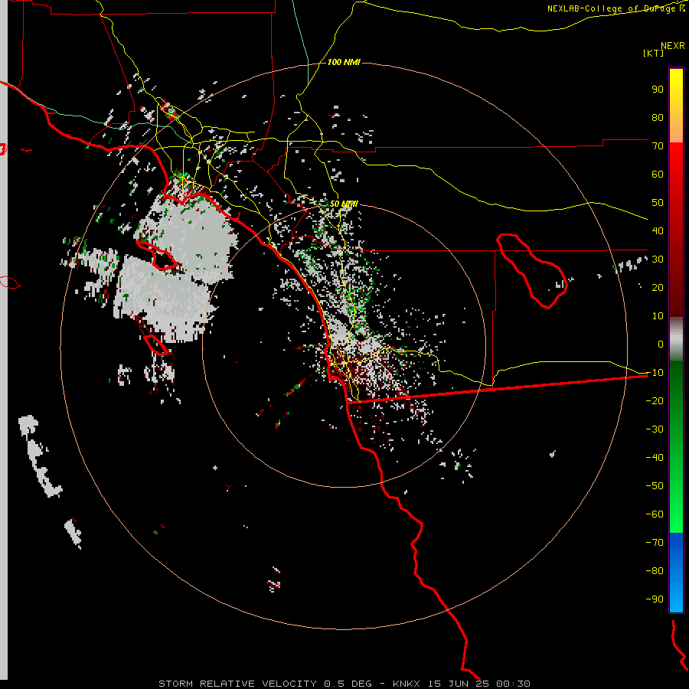Click the NEXLAB-College of DuPage credit text
Viewport: 689px width, 689px height.
616,8
